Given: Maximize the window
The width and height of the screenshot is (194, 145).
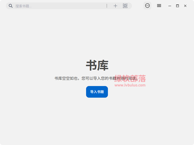Looking at the screenshot, I should point(177,6).
